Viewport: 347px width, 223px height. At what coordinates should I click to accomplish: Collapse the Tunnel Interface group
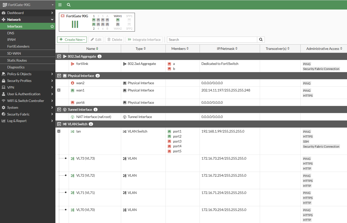(x=59, y=109)
